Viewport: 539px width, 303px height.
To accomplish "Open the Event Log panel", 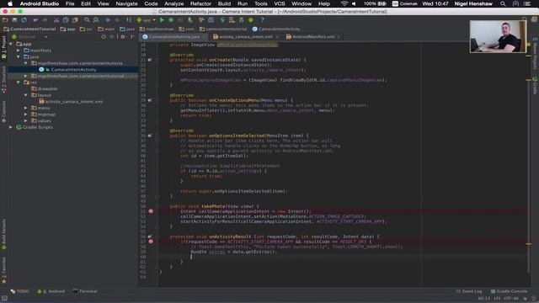I will (x=469, y=291).
